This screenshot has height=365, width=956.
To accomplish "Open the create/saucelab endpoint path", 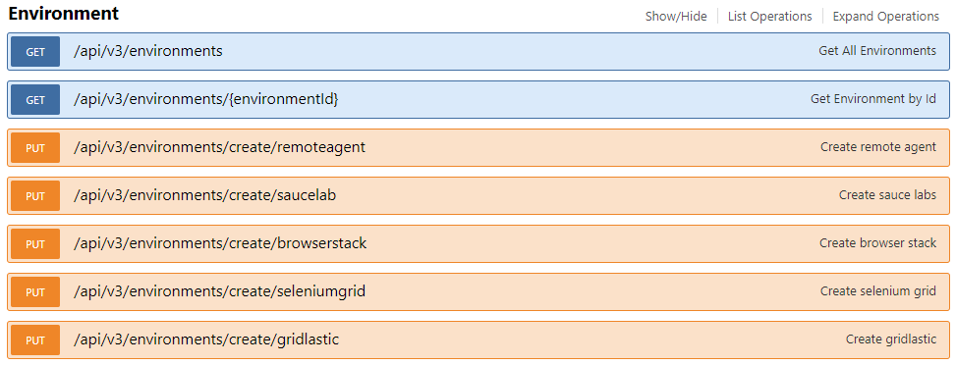I will click(204, 195).
